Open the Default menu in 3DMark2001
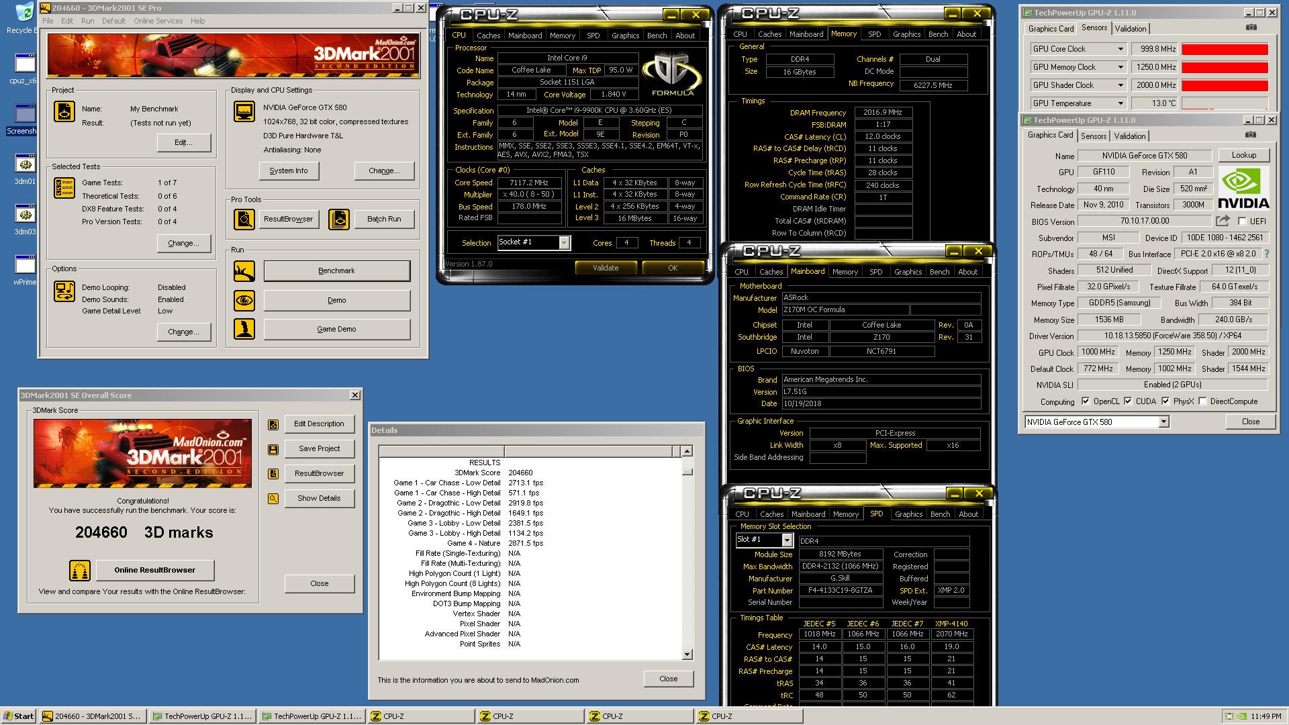1289x725 pixels. pyautogui.click(x=113, y=21)
